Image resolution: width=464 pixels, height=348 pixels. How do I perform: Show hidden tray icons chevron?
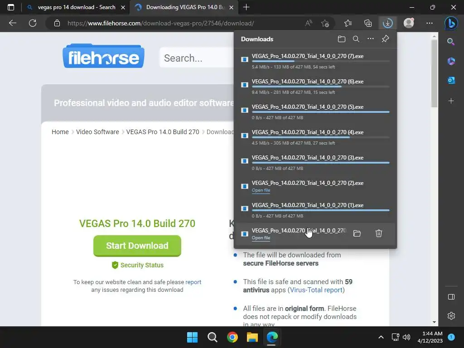381,337
